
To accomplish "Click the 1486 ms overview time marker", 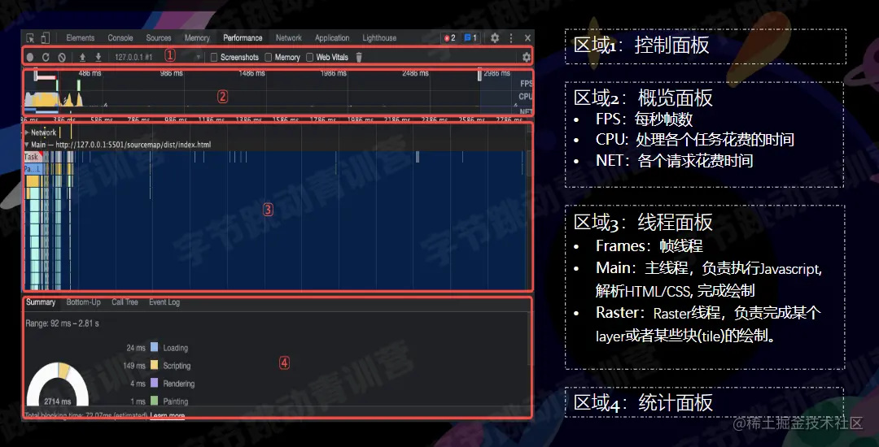I will (251, 73).
